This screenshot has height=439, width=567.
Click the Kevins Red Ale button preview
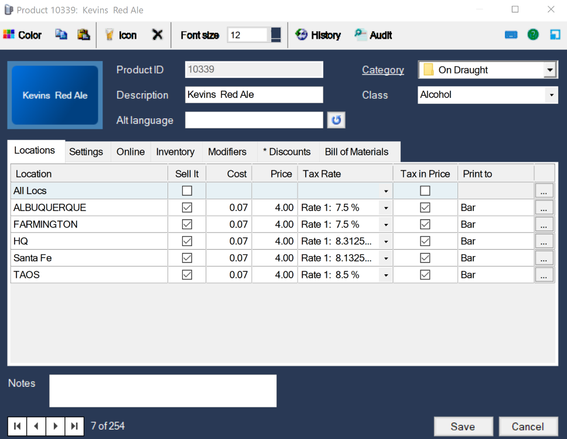[55, 95]
